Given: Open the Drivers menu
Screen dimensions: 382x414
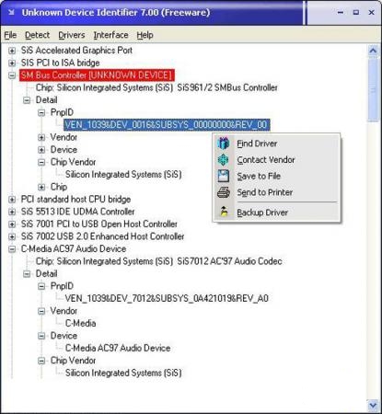Looking at the screenshot, I should 72,35.
